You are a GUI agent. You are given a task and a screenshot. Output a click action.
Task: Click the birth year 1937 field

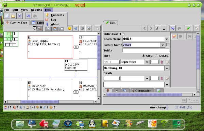[x=112, y=62]
